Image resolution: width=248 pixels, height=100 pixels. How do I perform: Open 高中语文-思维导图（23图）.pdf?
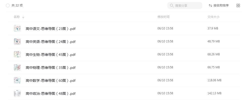click(x=50, y=29)
